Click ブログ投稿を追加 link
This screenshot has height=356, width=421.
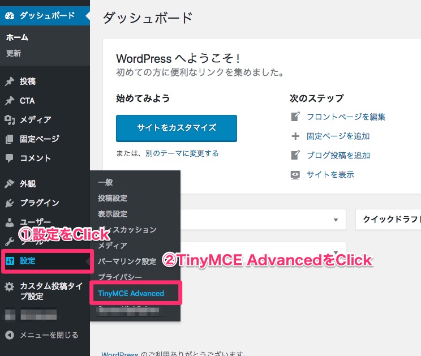pyautogui.click(x=338, y=156)
